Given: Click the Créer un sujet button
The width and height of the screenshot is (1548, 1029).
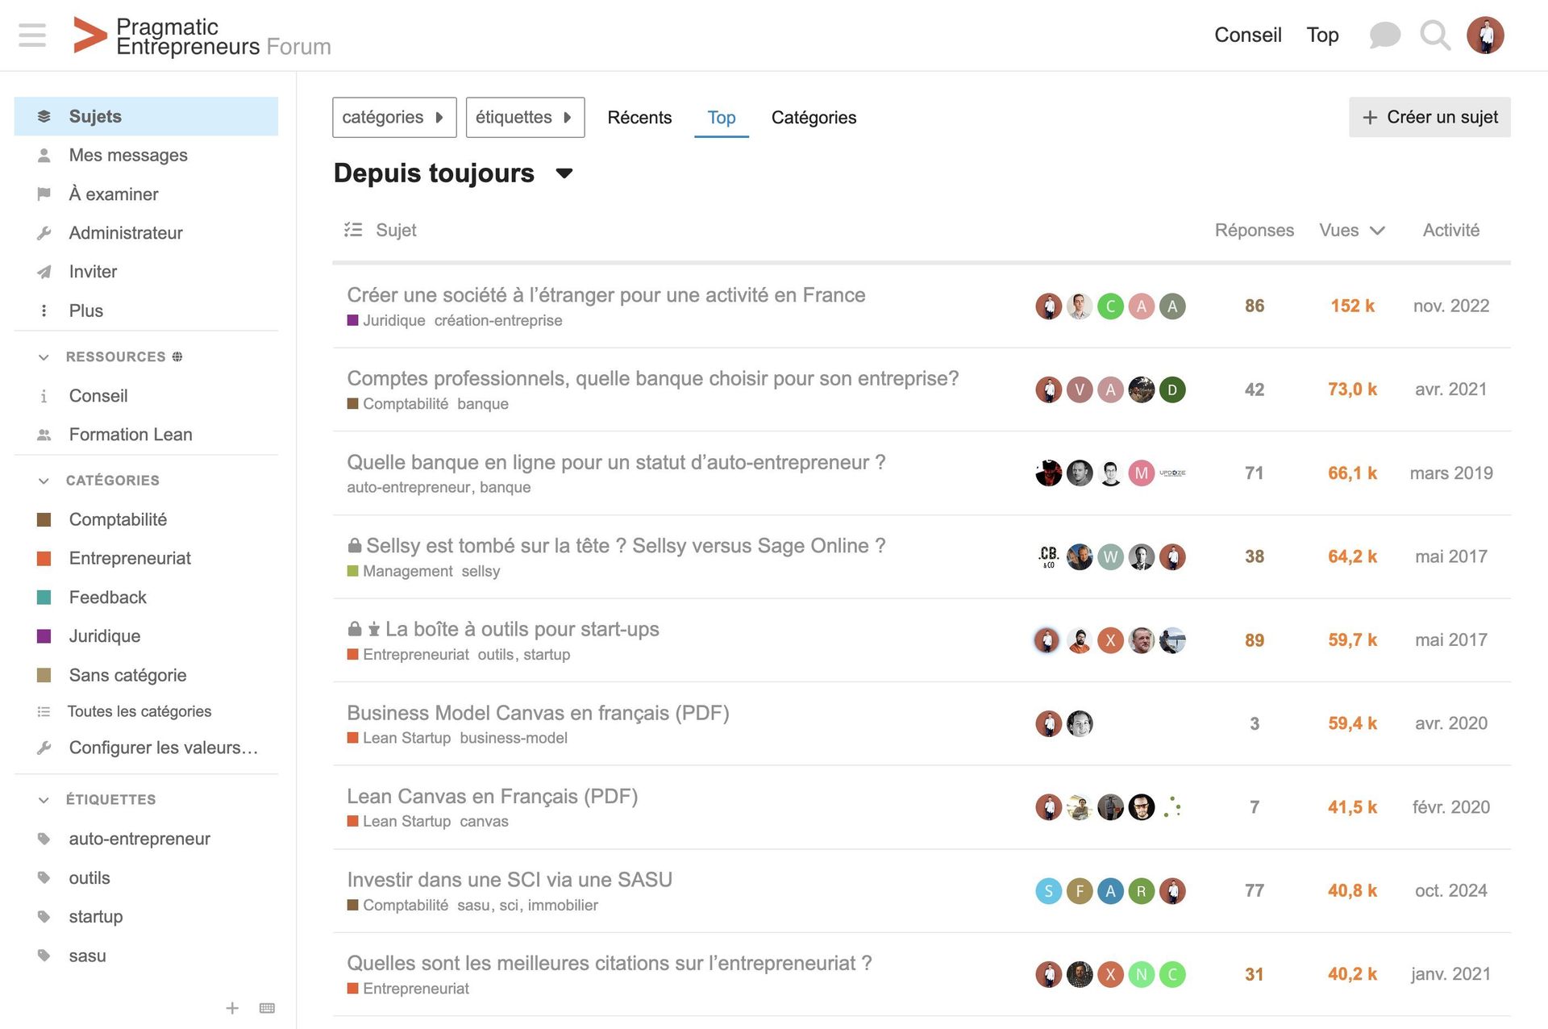Looking at the screenshot, I should coord(1429,118).
